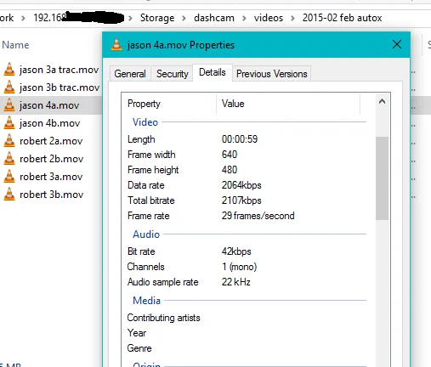The image size is (431, 367).
Task: Click VLC icon of jason 3b trac.mov
Action: tap(9, 88)
